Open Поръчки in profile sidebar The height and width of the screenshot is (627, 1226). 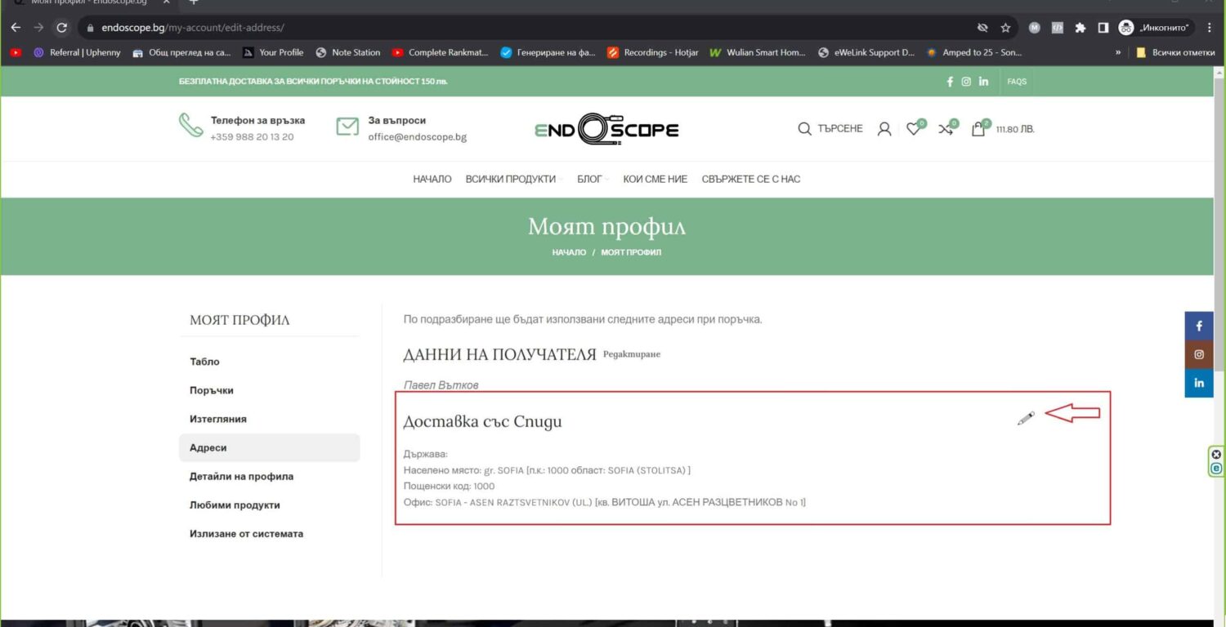[270, 390]
